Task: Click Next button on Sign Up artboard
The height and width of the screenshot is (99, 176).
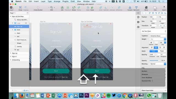Action: click(56, 71)
